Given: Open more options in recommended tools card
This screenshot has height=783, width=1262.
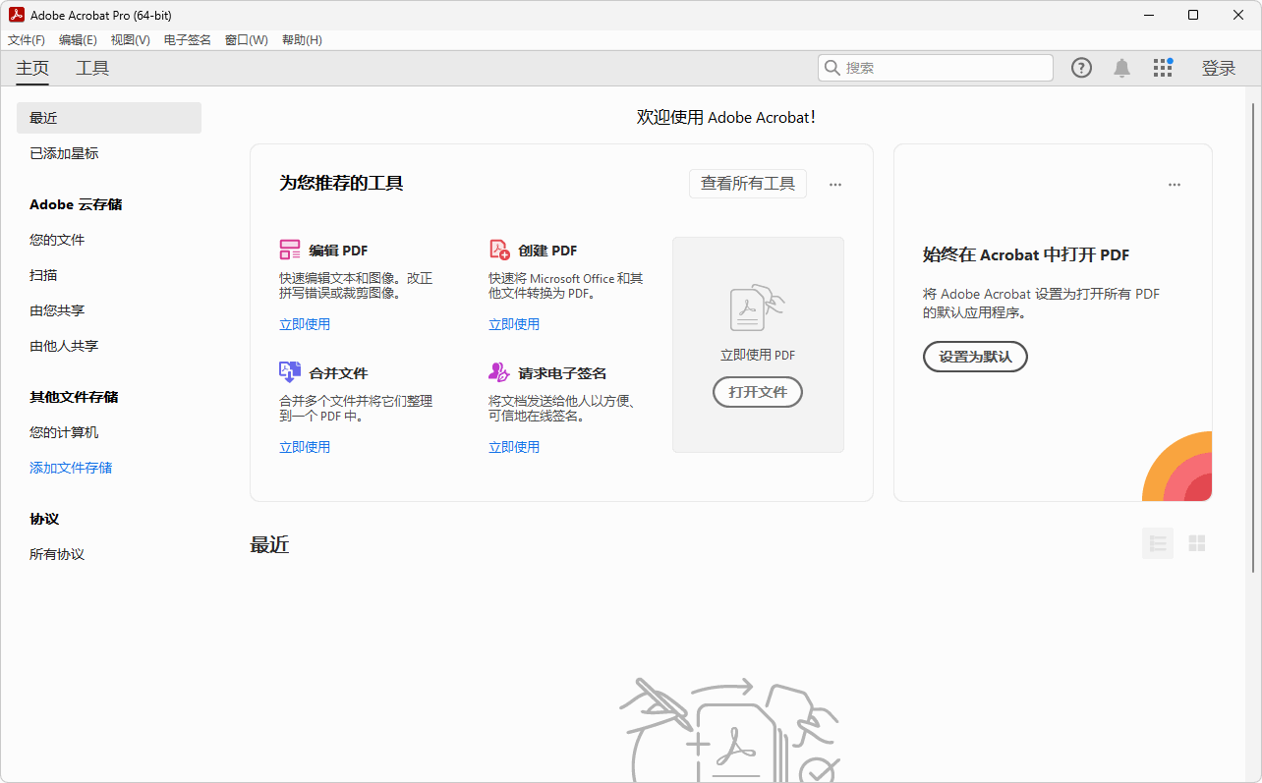Looking at the screenshot, I should 835,185.
